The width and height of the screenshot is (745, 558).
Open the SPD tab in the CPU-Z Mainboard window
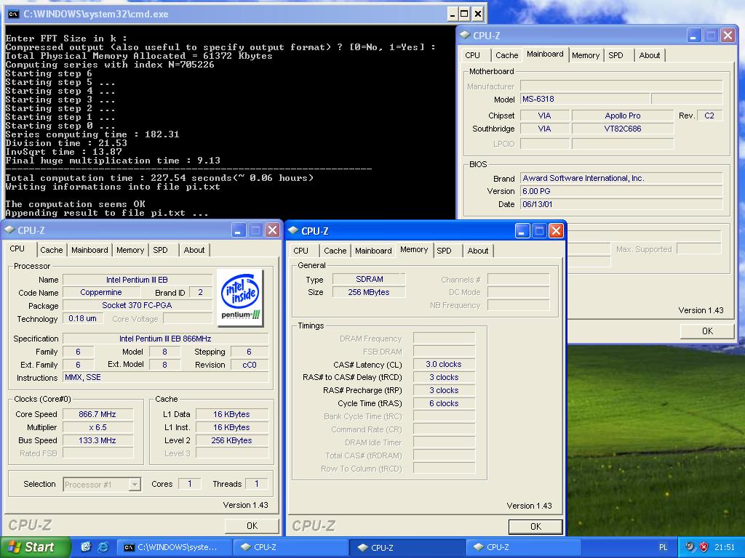[615, 55]
